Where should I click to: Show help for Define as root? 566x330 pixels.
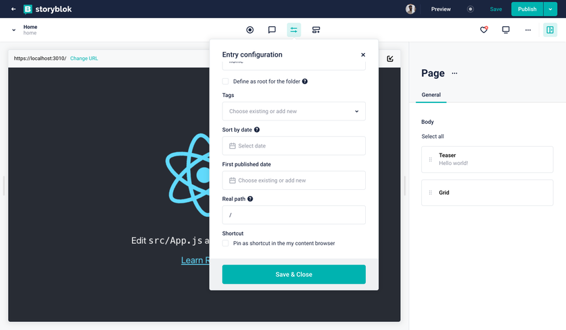(x=305, y=81)
